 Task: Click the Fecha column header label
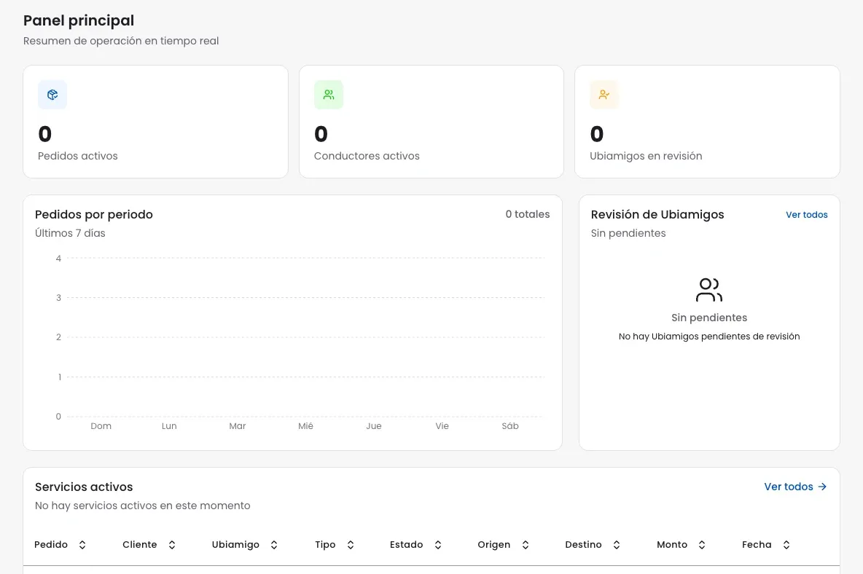(757, 544)
